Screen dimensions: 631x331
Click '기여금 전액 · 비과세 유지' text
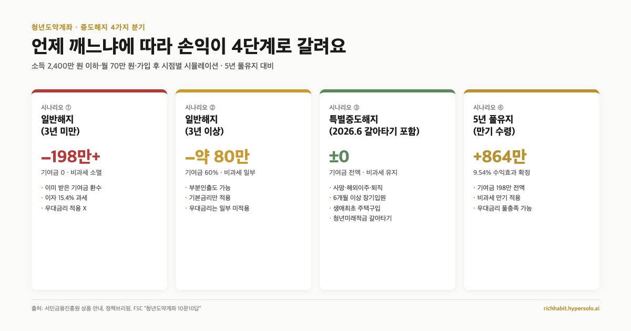pyautogui.click(x=363, y=172)
